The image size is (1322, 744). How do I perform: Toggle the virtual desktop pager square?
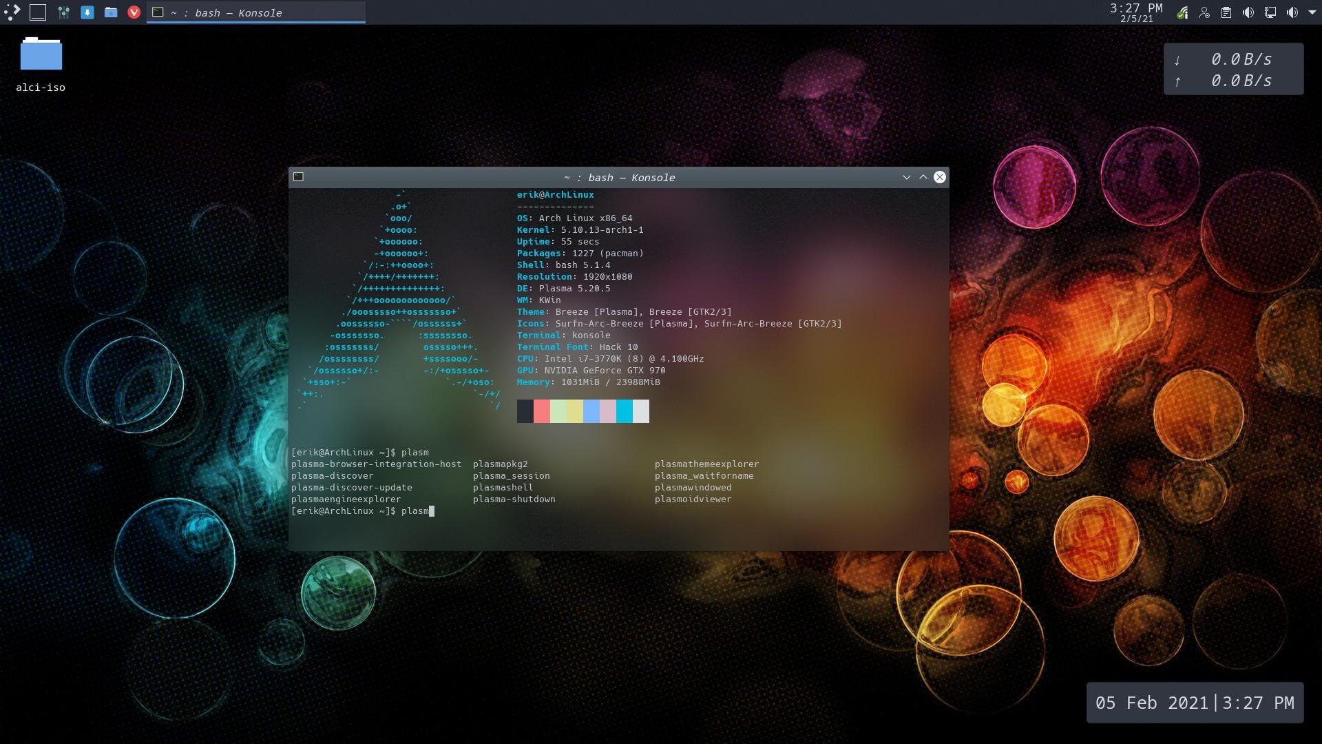[37, 12]
